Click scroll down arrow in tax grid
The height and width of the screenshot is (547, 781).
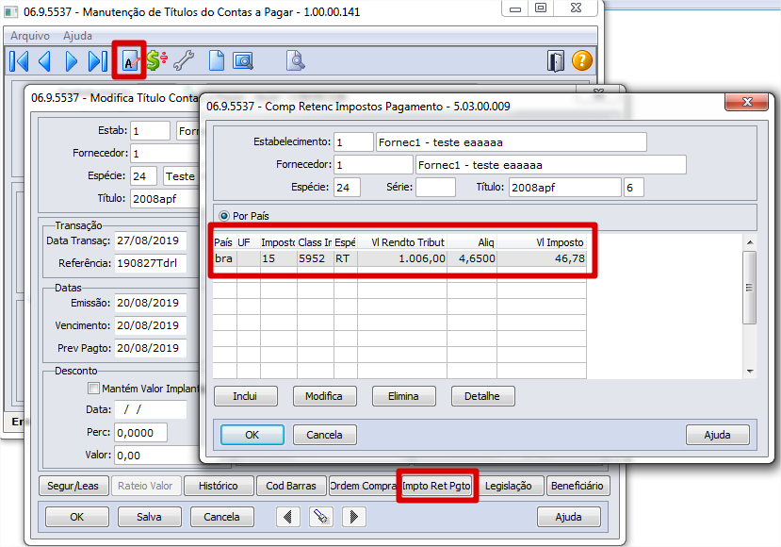[x=750, y=371]
